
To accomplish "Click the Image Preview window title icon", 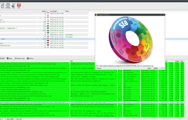I will click(97, 15).
